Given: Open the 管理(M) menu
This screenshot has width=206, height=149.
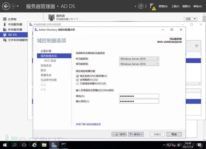Looking at the screenshot, I should [163, 6].
